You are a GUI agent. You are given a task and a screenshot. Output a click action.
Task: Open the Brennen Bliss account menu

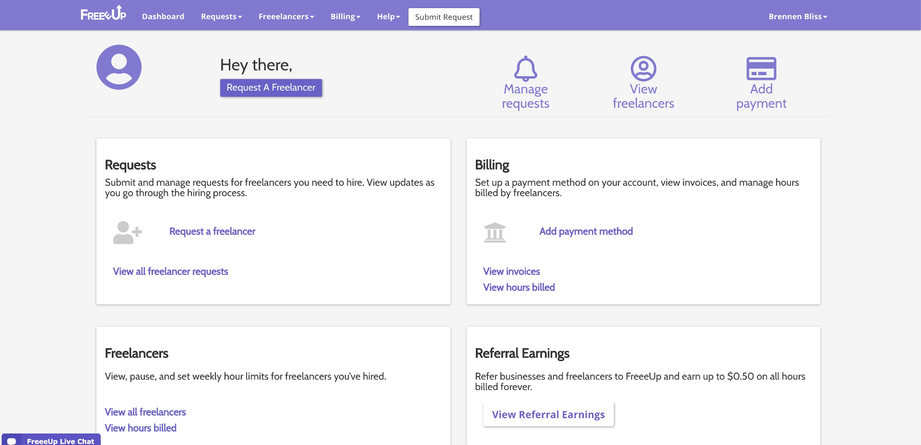pos(798,16)
